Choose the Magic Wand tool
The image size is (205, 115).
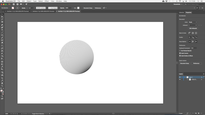(x=2, y=19)
